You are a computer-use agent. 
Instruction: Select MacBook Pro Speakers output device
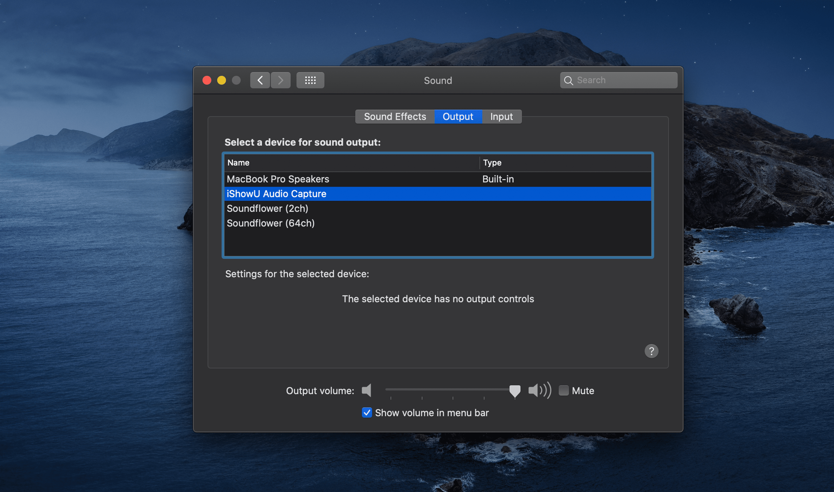click(x=278, y=179)
